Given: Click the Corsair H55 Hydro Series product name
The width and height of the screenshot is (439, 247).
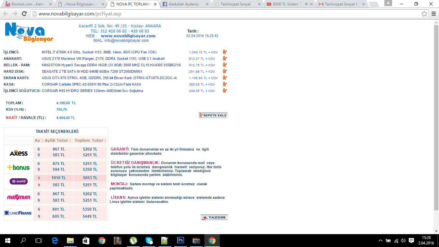Looking at the screenshot, I should coord(92,91).
